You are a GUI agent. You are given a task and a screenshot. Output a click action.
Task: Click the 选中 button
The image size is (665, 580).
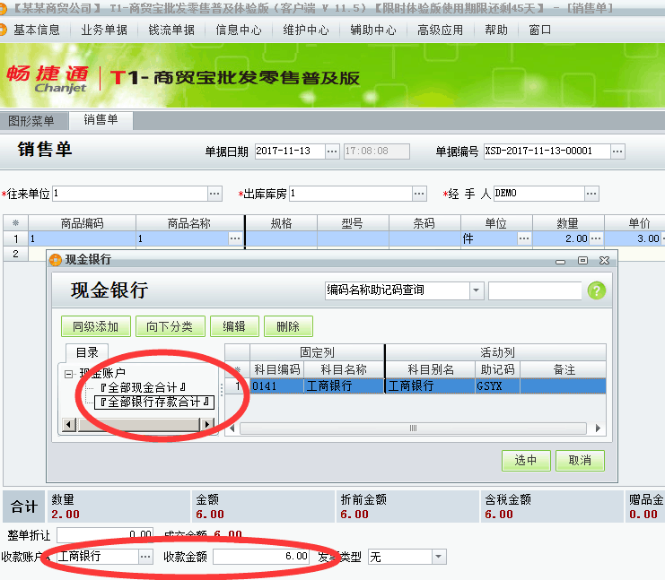click(526, 461)
